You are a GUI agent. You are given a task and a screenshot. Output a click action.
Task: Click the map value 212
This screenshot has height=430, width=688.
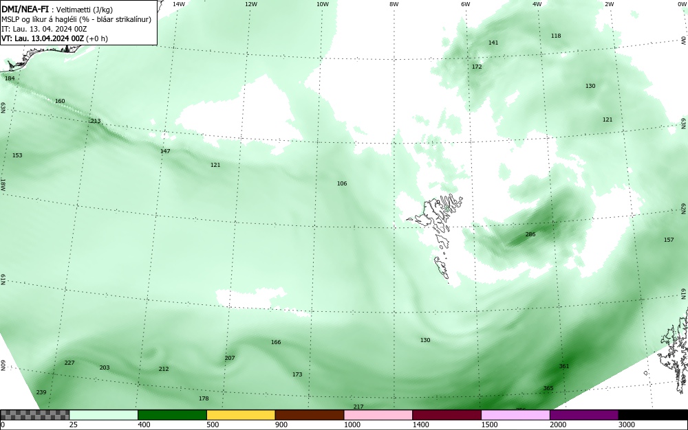(x=164, y=369)
